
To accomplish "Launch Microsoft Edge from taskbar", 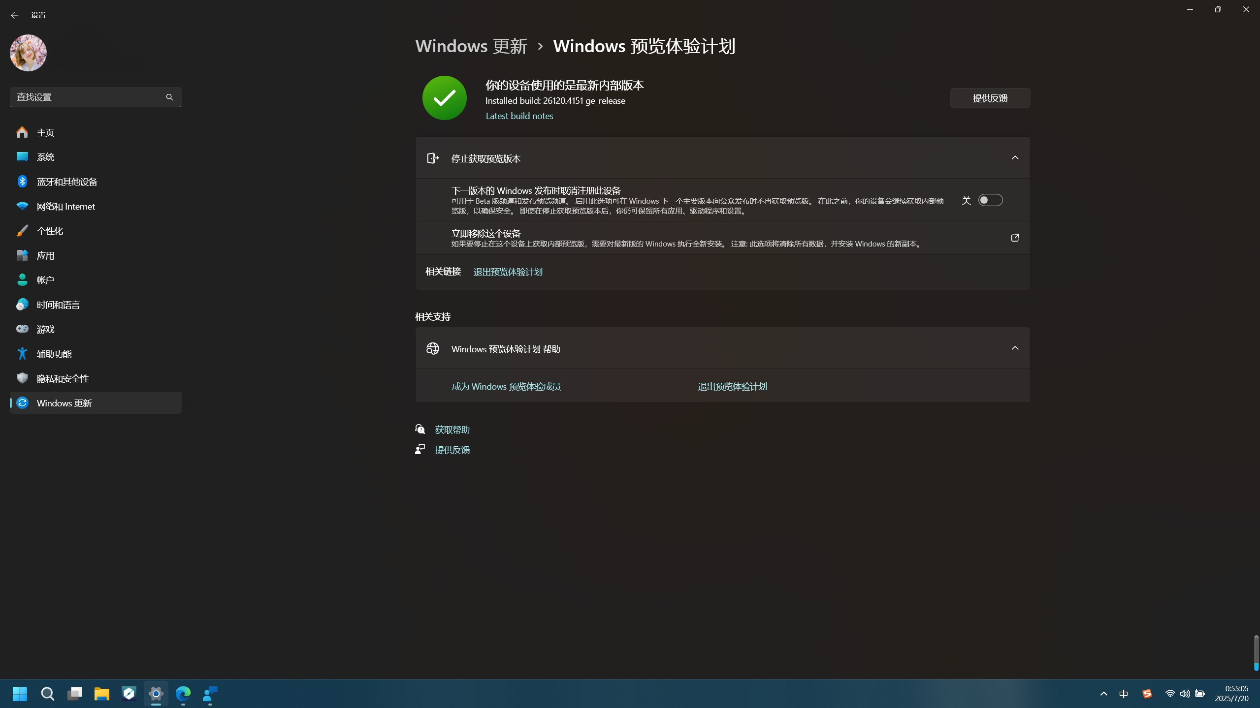I will (x=183, y=694).
